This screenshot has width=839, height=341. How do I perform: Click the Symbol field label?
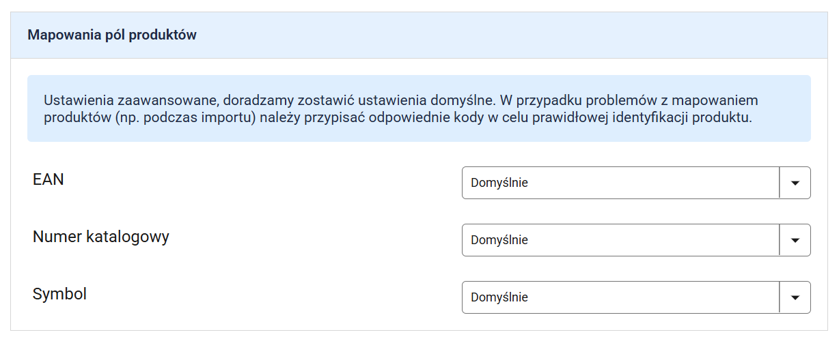[x=60, y=295]
